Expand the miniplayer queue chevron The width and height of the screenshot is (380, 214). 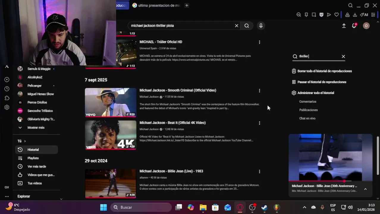click(365, 189)
